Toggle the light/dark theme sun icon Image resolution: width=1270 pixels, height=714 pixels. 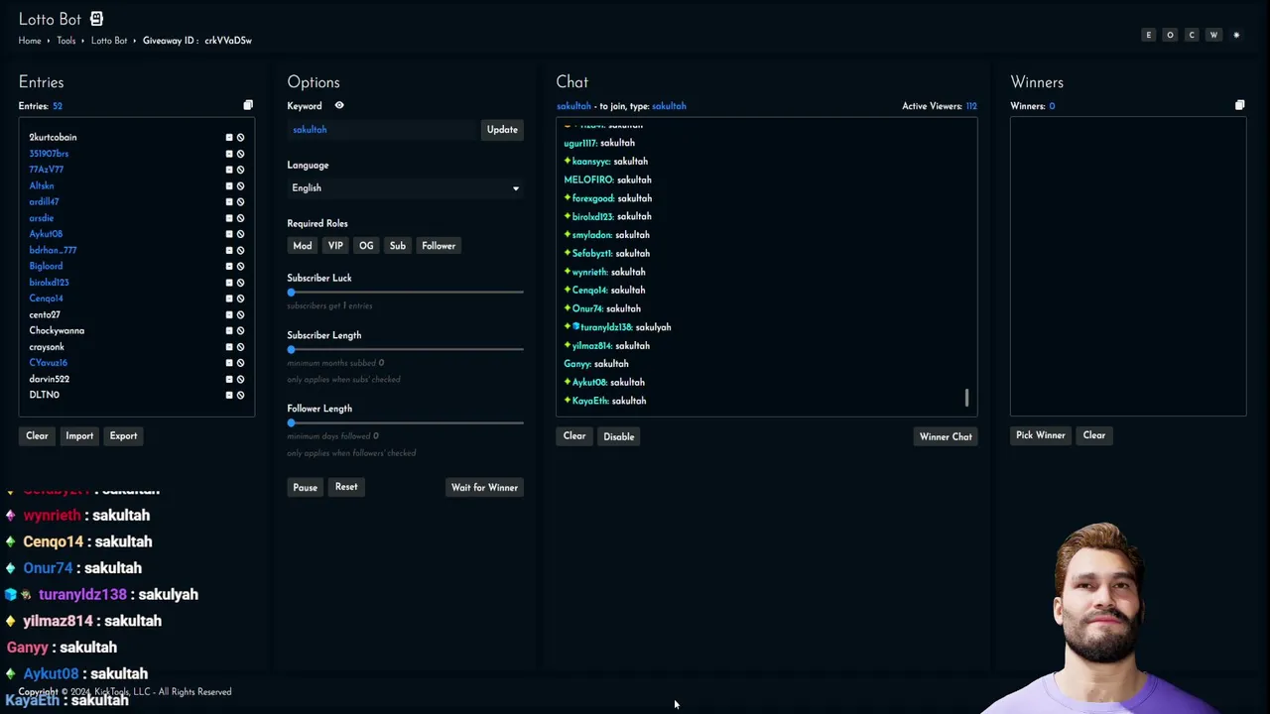tap(1236, 35)
